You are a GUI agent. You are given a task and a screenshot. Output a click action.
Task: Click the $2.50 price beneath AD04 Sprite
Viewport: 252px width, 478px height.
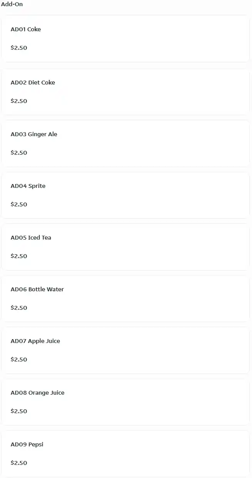click(x=19, y=204)
